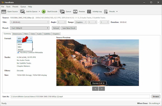Click the Start Encode label
Image resolution: width=162 pixels, height=106 pixels.
pyautogui.click(x=52, y=11)
